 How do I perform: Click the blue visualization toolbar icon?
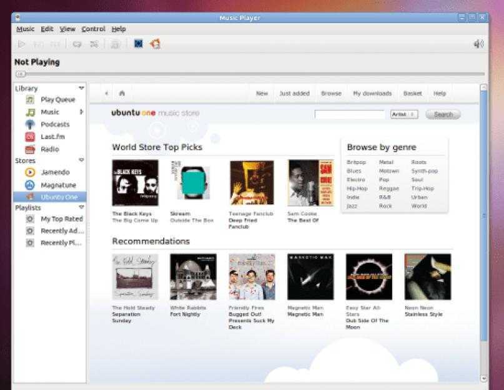pyautogui.click(x=138, y=44)
